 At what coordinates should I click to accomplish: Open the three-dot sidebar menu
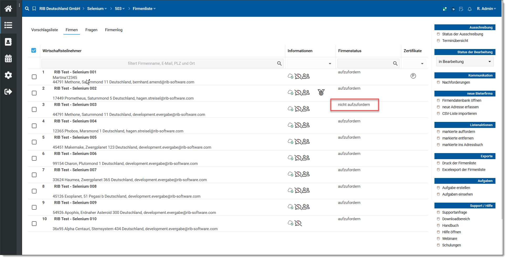pos(19,5)
